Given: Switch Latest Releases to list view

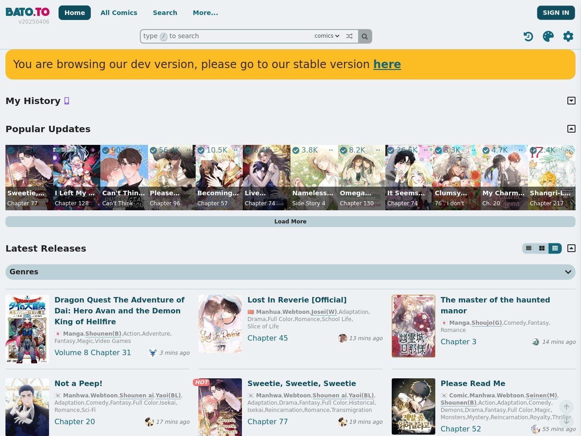Looking at the screenshot, I should point(529,248).
